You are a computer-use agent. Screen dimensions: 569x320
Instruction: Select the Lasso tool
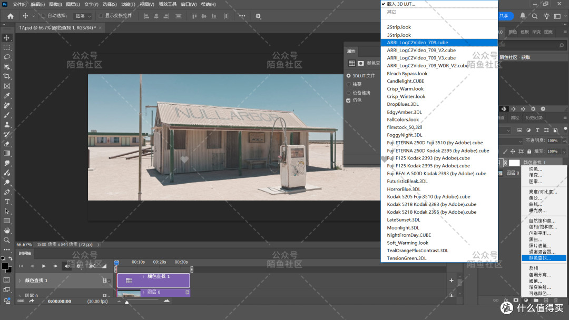coord(7,57)
